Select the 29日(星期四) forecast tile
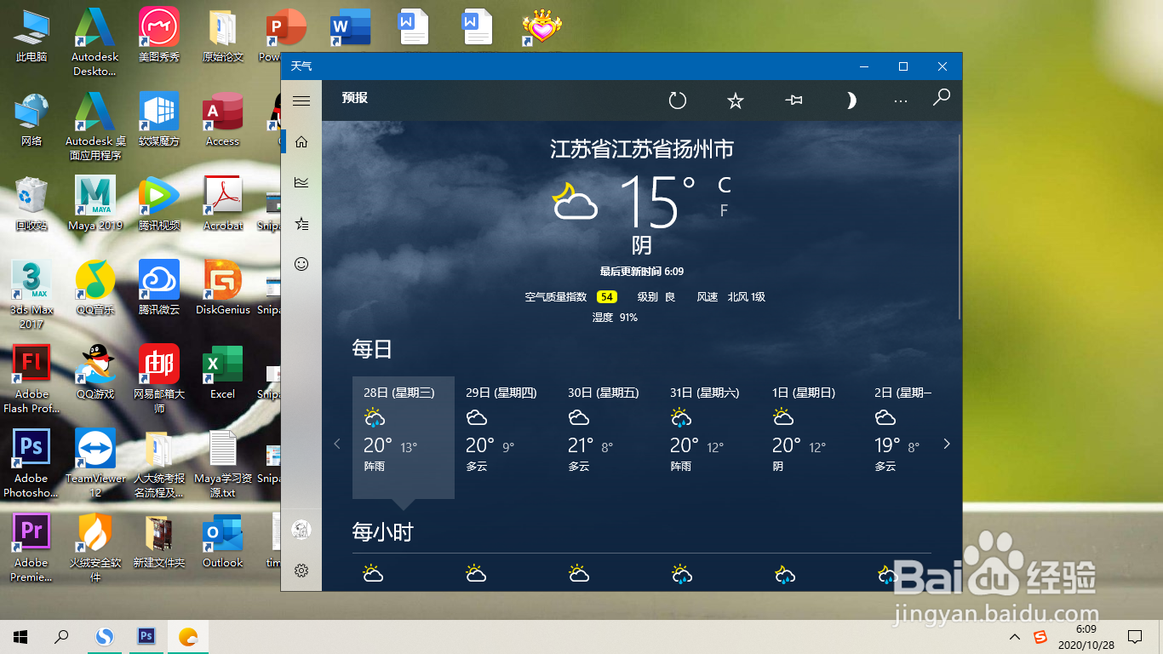This screenshot has height=654, width=1163. (504, 434)
